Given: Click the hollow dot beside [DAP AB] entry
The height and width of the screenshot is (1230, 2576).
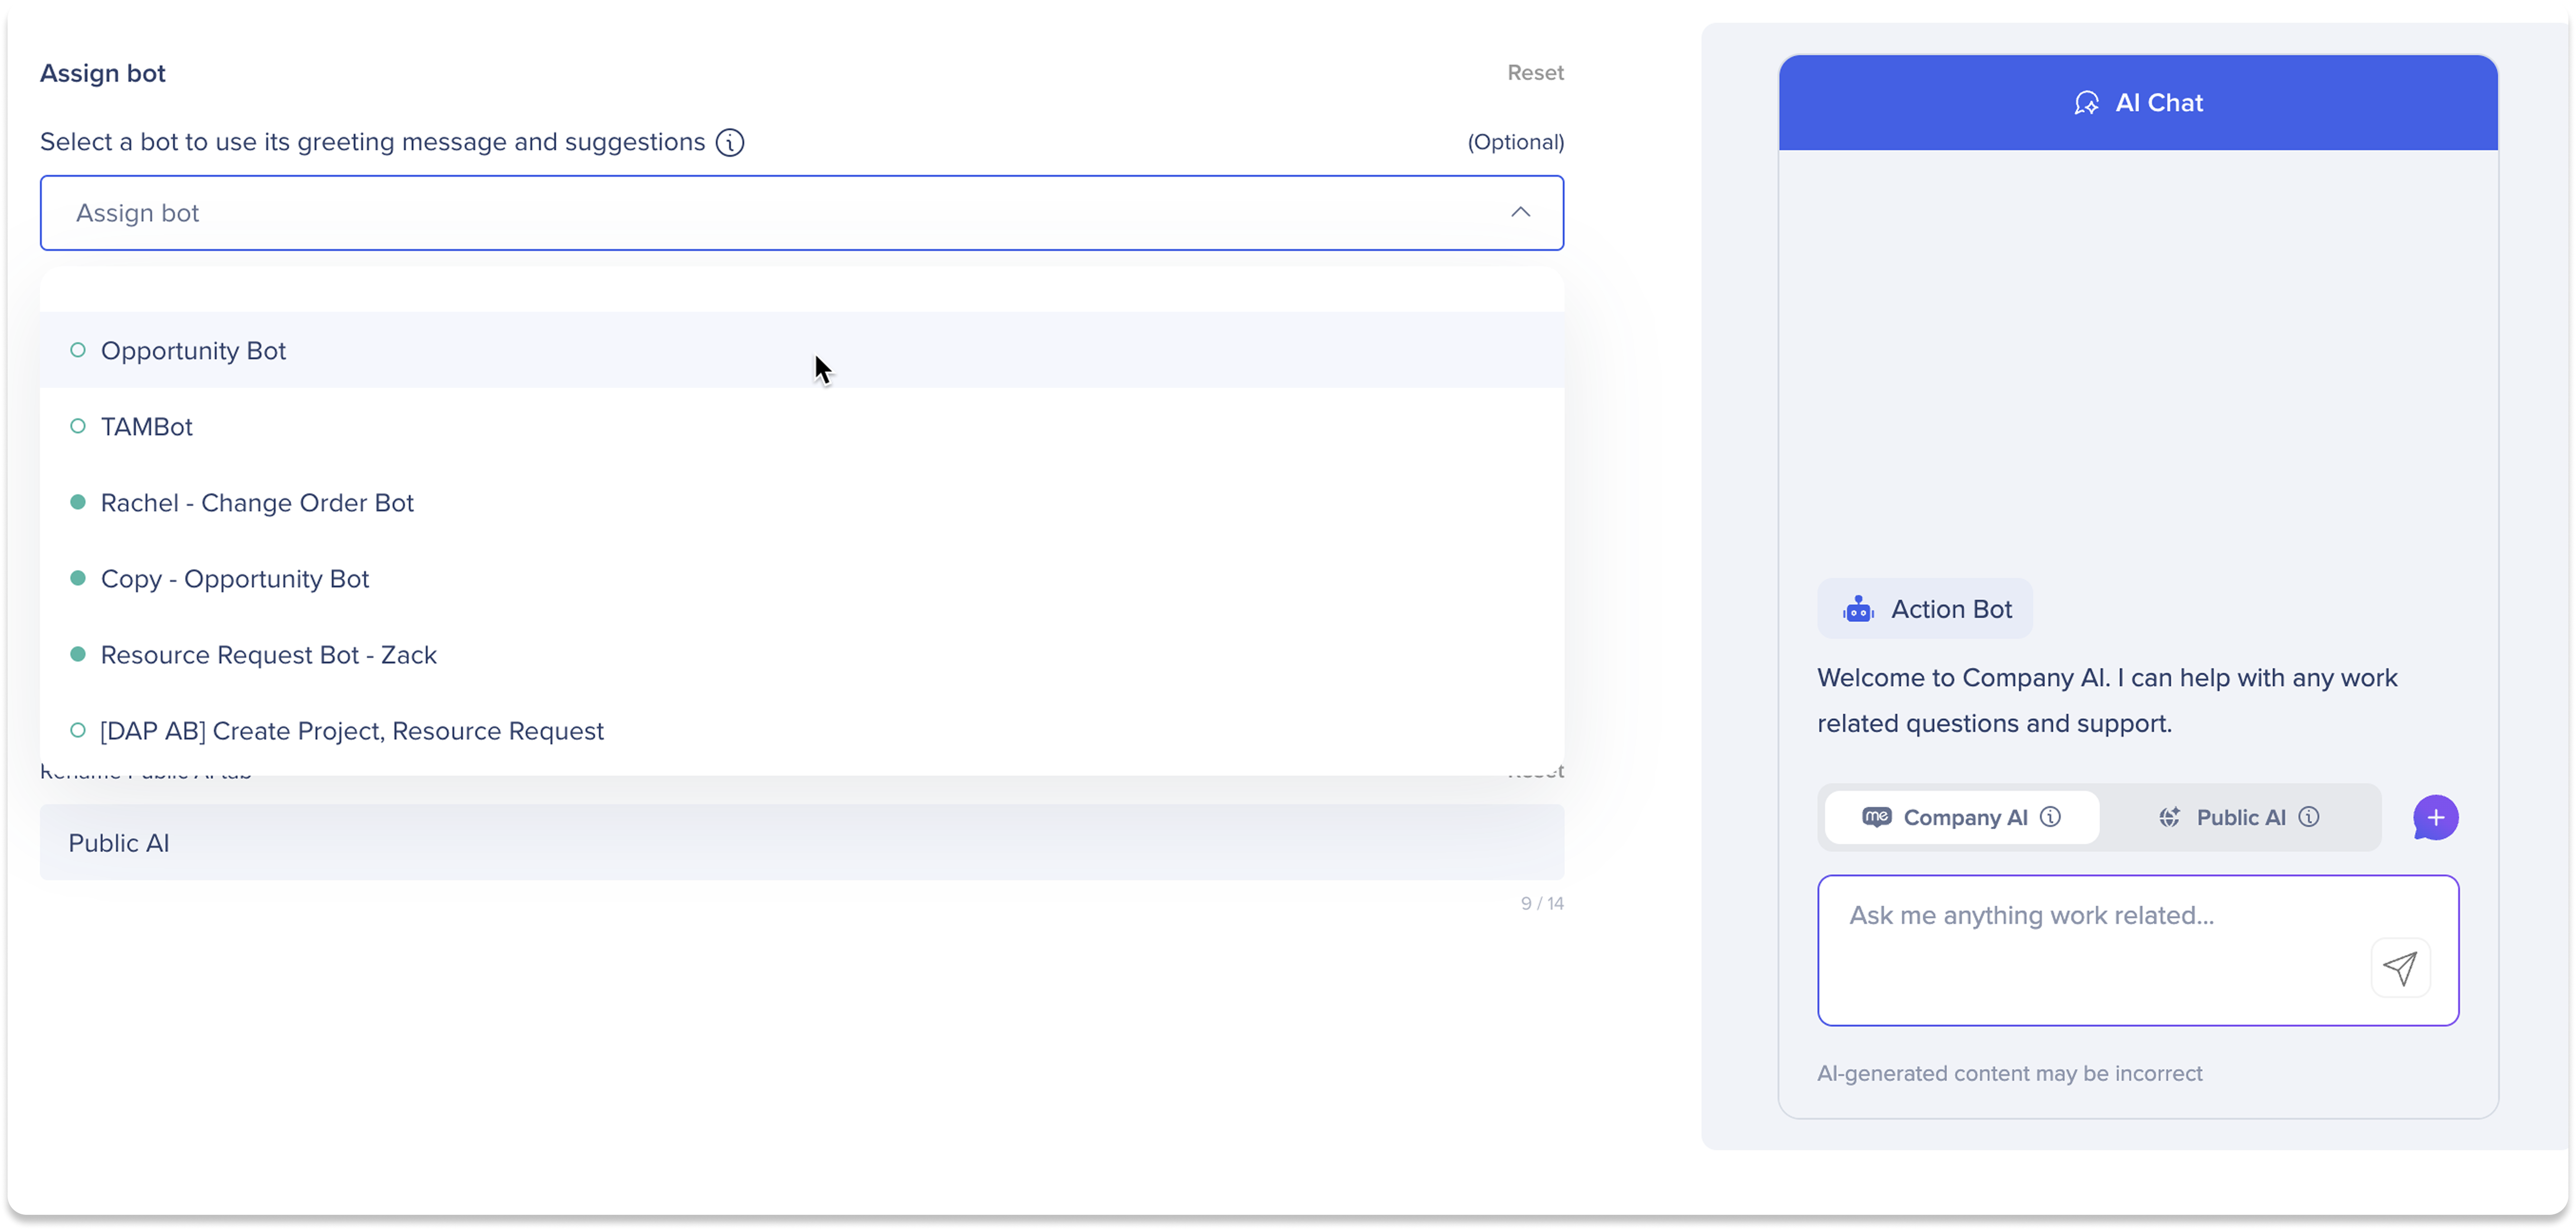Looking at the screenshot, I should [77, 730].
